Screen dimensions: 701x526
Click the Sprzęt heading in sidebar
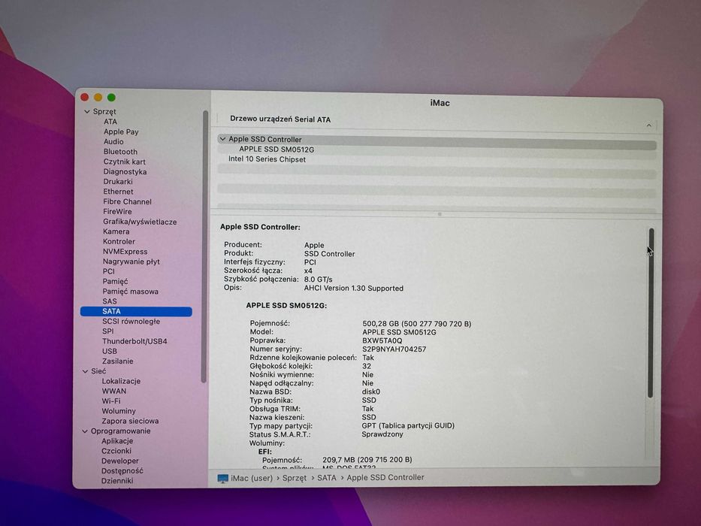104,111
